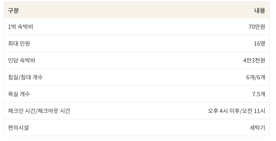This screenshot has height=141, width=276.
Task: Click the 오후 4시 이후/오전 11시 value
Action: coord(236,111)
